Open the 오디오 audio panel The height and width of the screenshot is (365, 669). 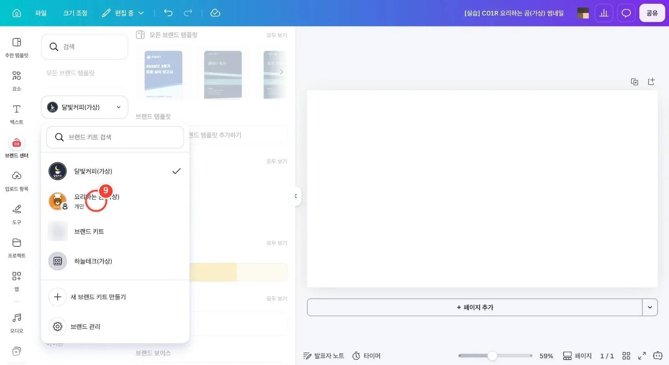pyautogui.click(x=17, y=323)
